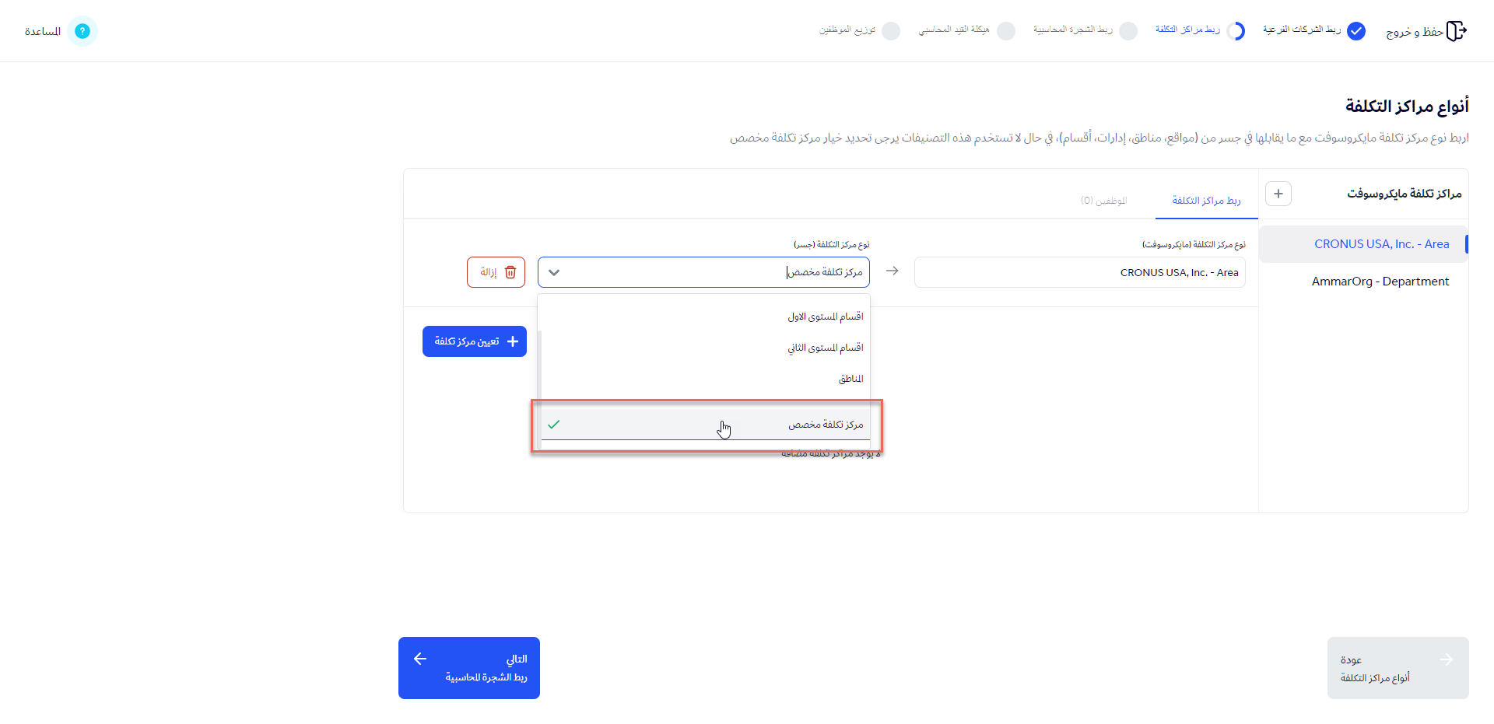Click the mapping arrow between the two fields

[893, 271]
